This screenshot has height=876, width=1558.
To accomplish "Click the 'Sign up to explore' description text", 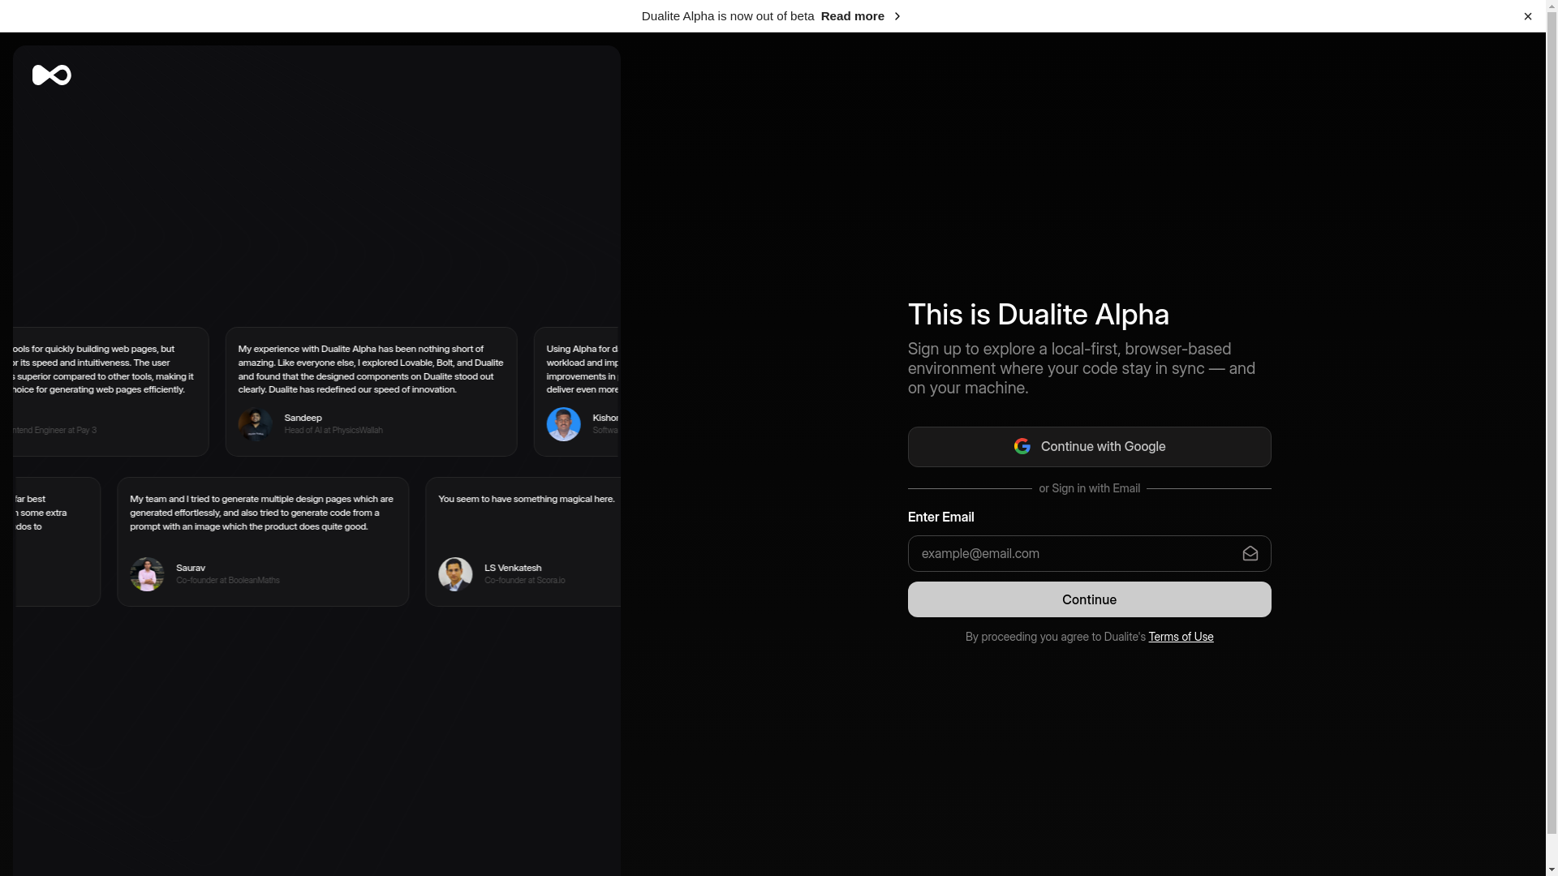I will pos(1082,368).
